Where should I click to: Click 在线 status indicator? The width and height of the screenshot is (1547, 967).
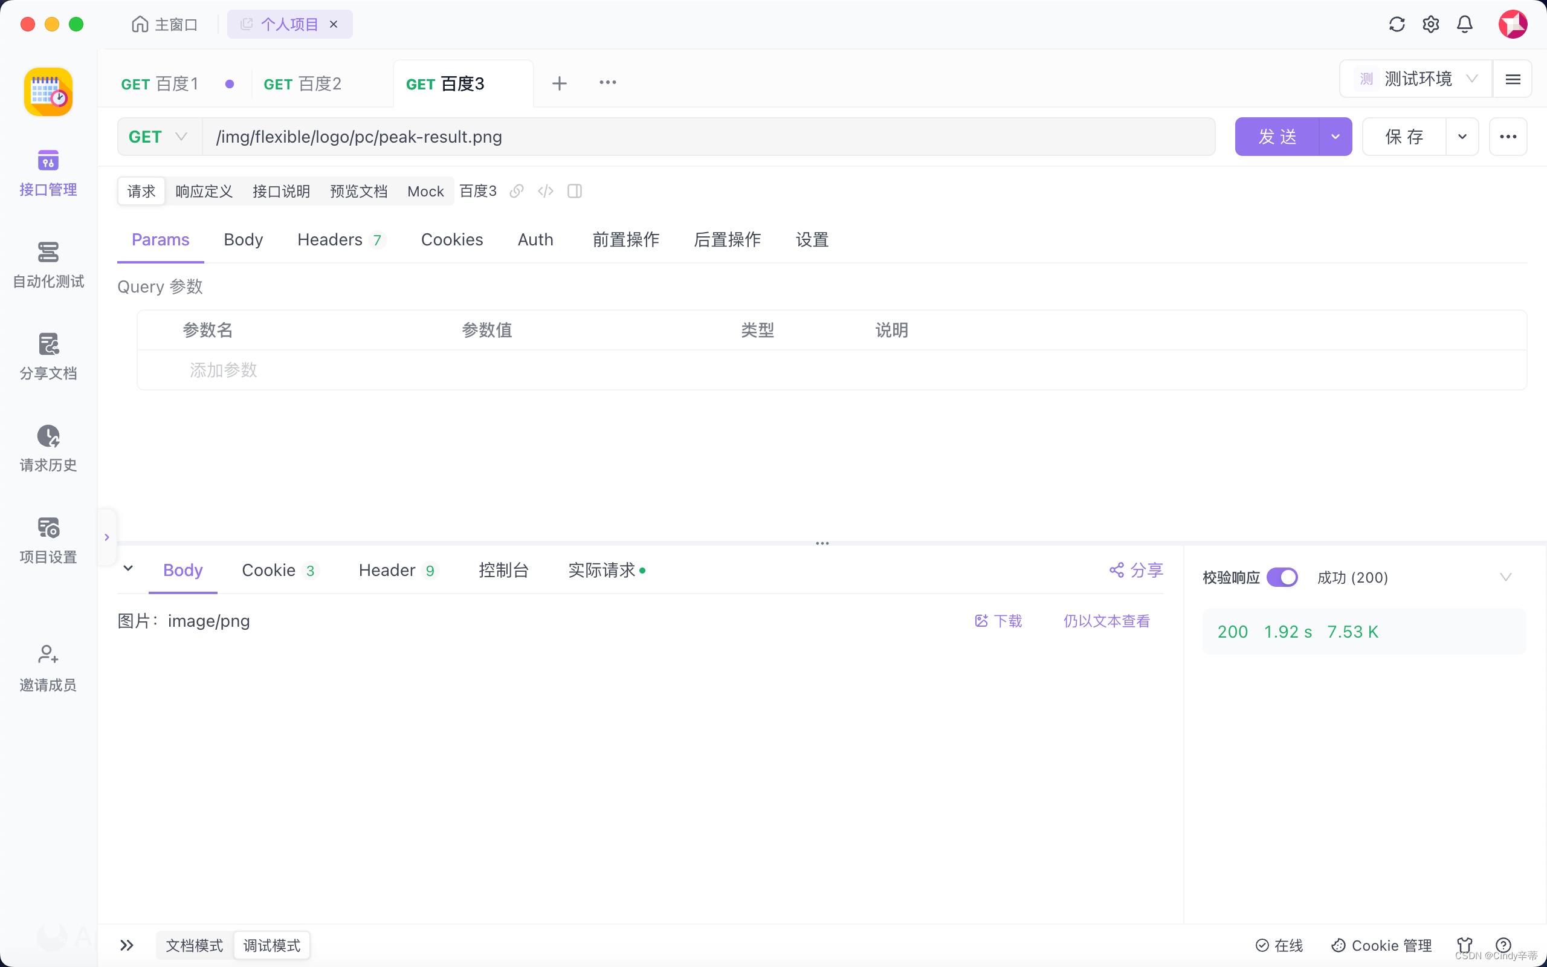click(x=1279, y=945)
